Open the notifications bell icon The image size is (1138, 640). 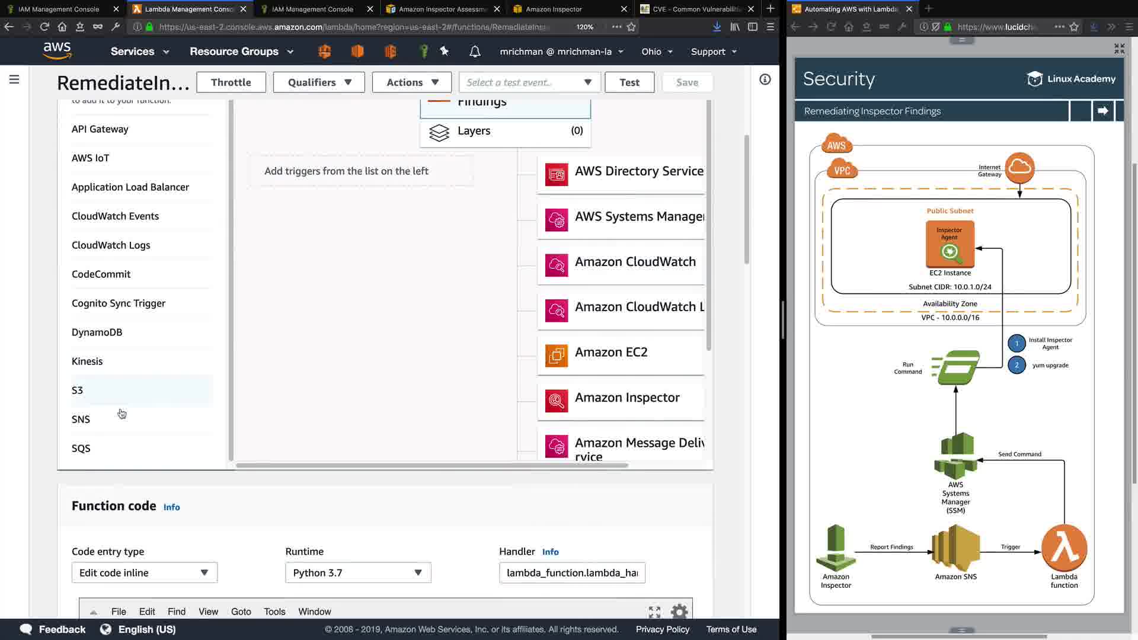(x=475, y=52)
